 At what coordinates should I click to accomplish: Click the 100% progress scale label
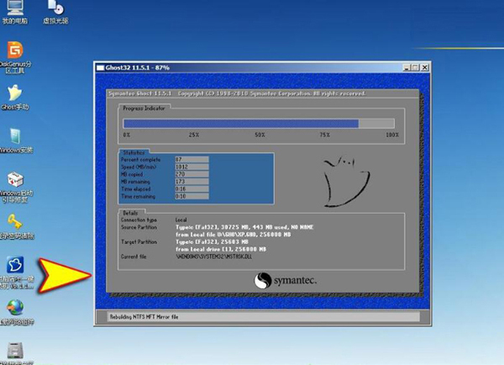point(392,135)
